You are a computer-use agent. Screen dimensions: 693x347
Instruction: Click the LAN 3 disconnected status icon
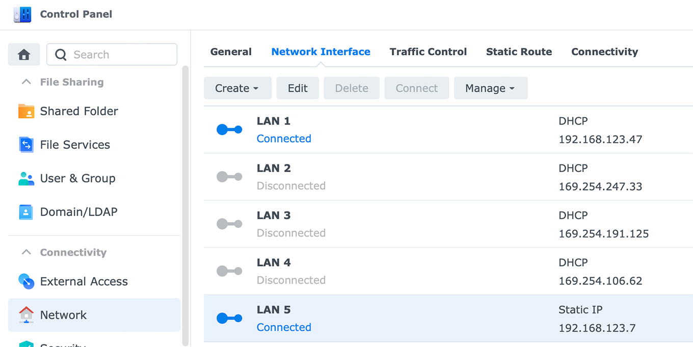click(229, 224)
